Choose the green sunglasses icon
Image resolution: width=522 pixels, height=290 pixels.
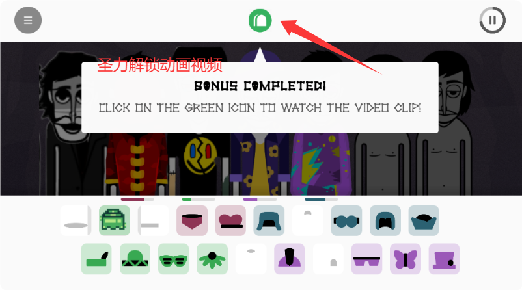point(173,259)
